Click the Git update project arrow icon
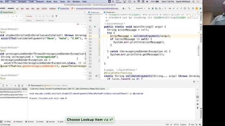 pos(174,8)
